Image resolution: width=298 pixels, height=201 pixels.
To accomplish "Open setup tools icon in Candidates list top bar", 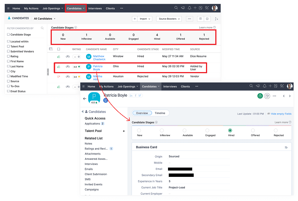I will (207, 8).
